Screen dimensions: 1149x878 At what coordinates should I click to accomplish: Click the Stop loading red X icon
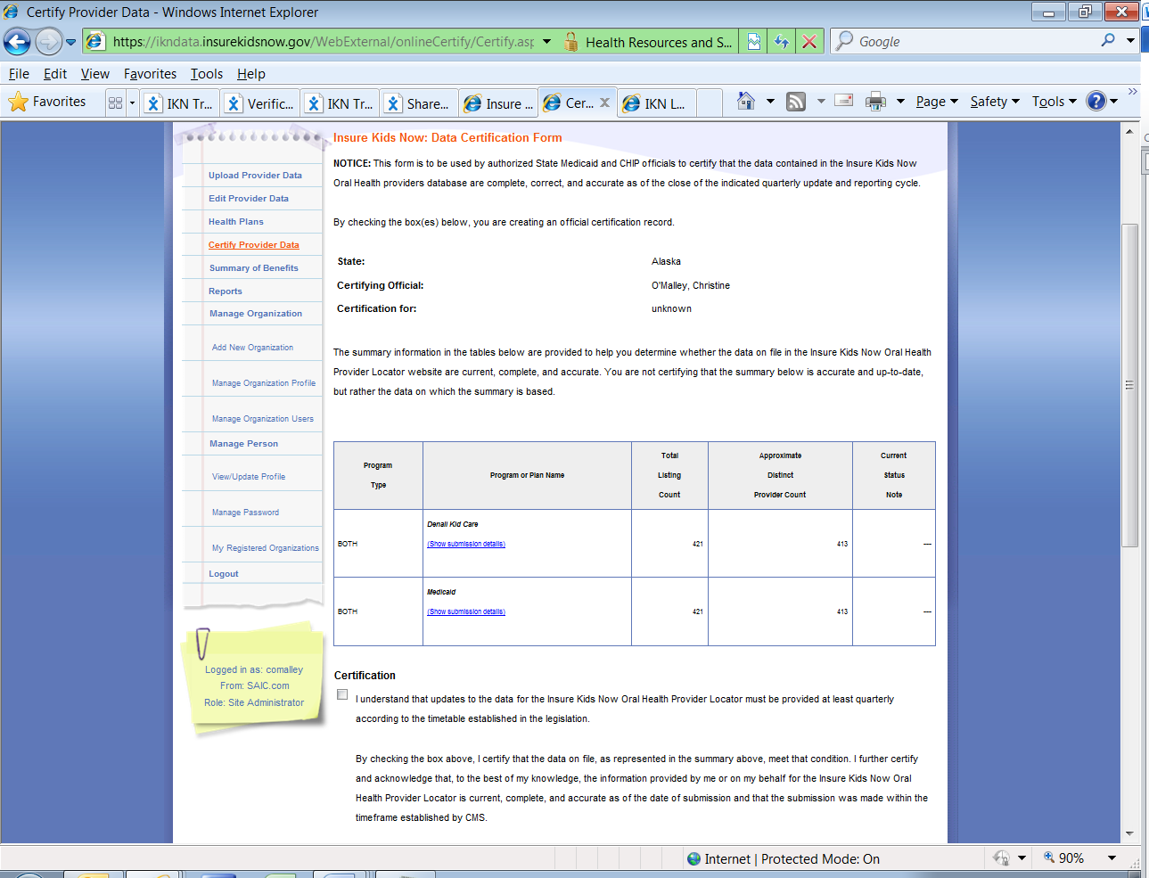[809, 42]
